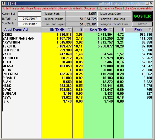This screenshot has height=140, width=155.
Task: Select Pozisyon Hacim'e Göre option
Action: point(114,24)
